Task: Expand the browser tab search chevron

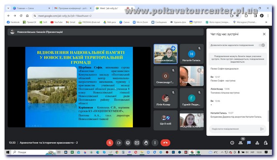Action: point(8,8)
